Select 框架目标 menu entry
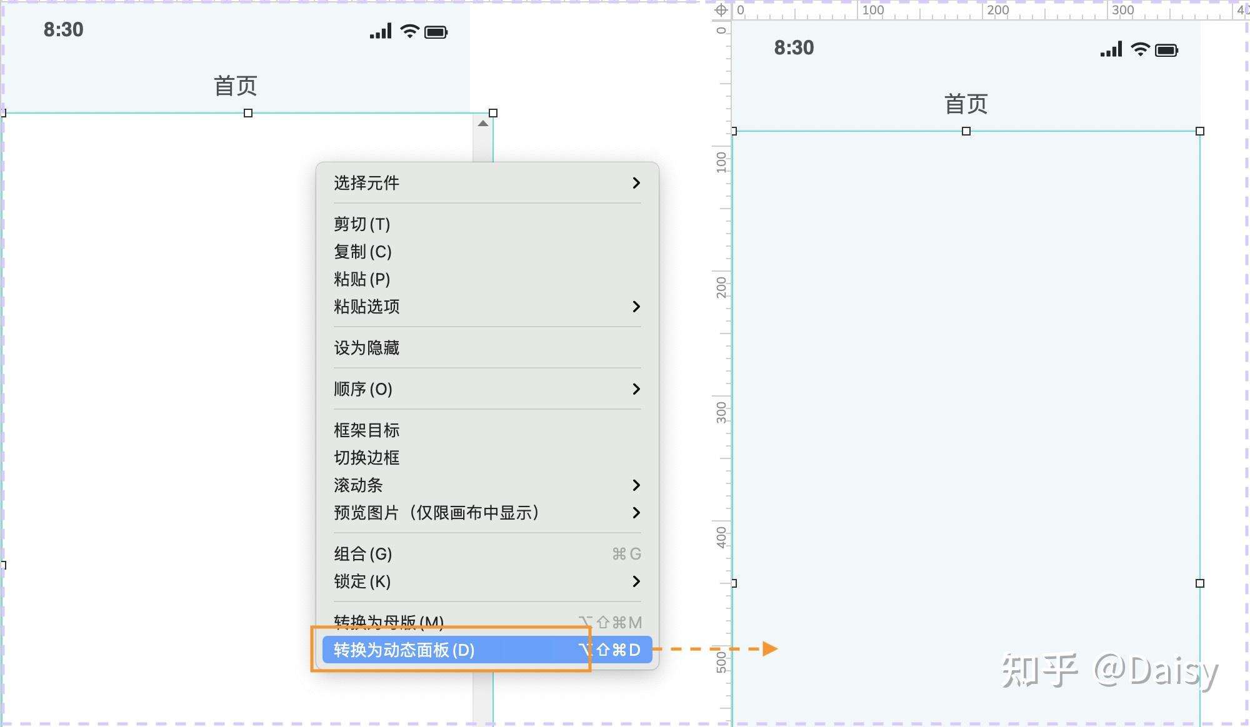 (487, 430)
